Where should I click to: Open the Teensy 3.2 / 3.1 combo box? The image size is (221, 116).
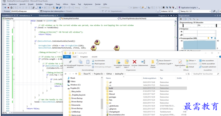click(x=195, y=11)
